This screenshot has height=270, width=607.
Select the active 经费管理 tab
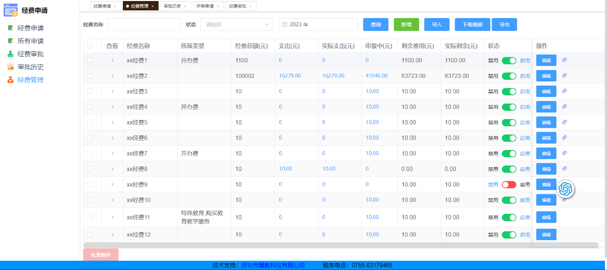pyautogui.click(x=140, y=6)
